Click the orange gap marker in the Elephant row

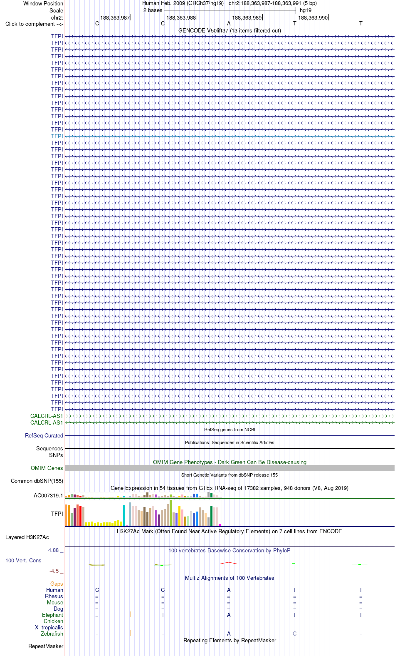tap(131, 614)
